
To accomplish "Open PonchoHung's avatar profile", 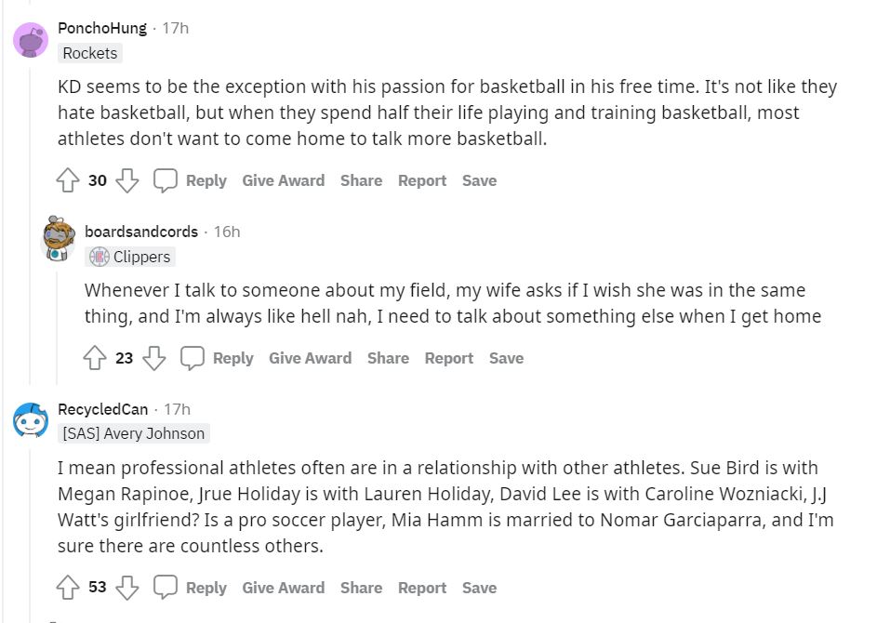I will pos(31,39).
